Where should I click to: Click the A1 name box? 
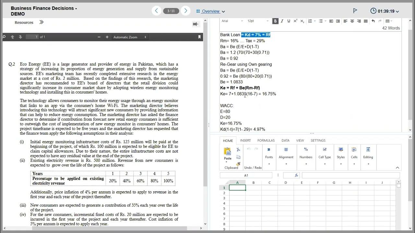tap(246, 175)
